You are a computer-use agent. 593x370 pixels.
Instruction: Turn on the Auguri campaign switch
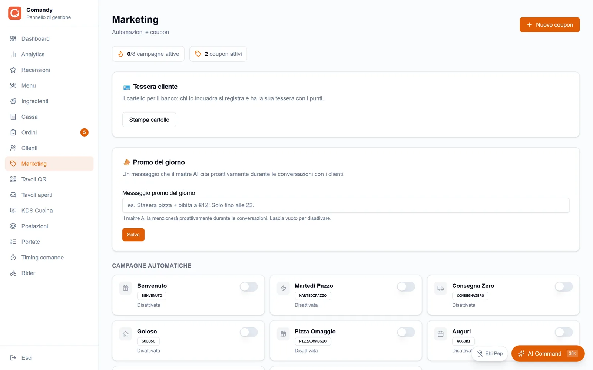[564, 332]
